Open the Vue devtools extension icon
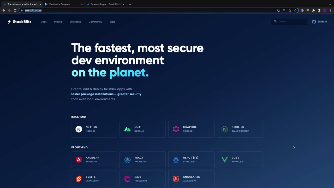 [308, 10]
